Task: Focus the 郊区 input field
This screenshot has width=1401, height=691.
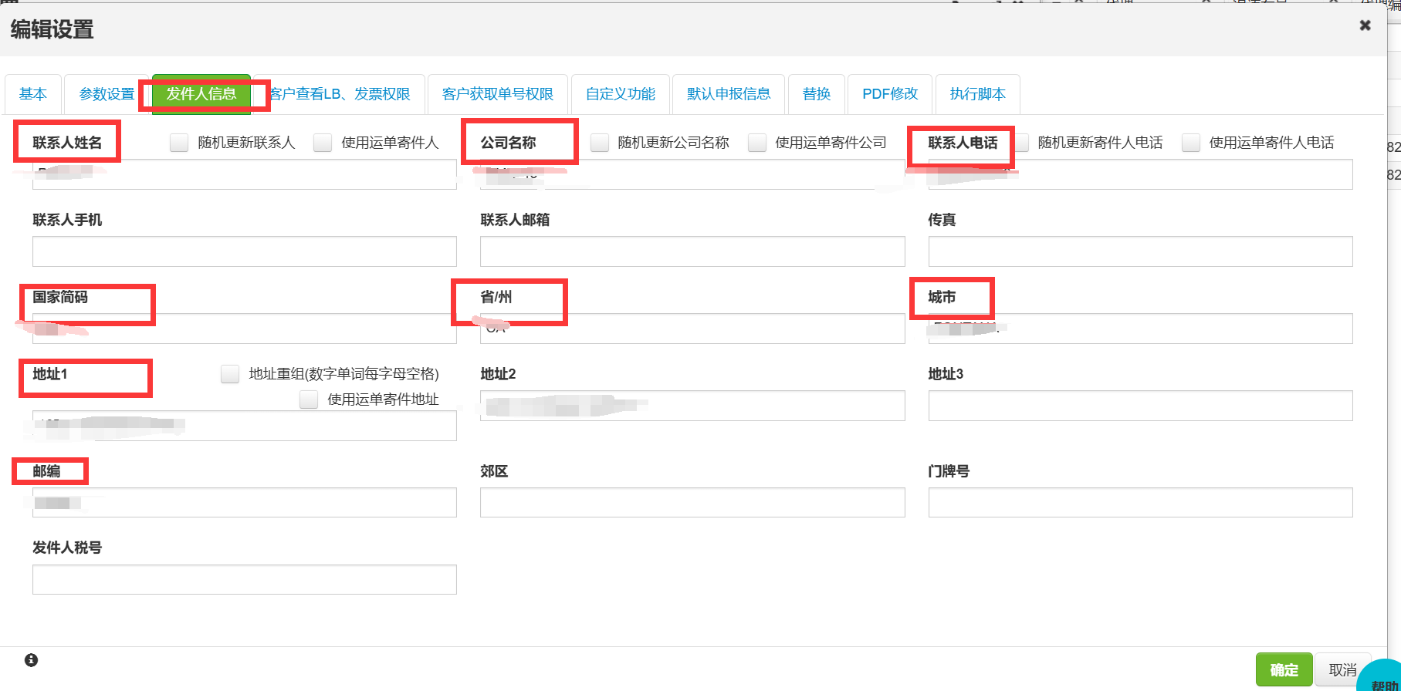Action: 692,503
